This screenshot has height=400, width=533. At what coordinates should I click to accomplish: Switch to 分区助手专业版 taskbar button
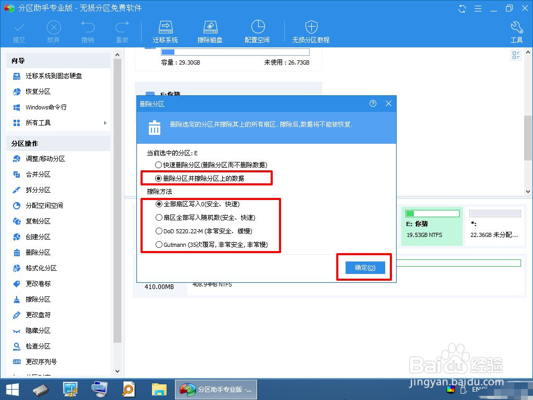216,390
